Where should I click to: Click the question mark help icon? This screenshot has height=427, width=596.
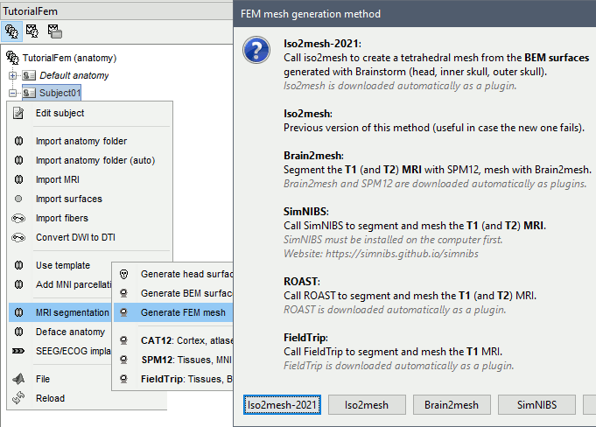click(x=256, y=52)
